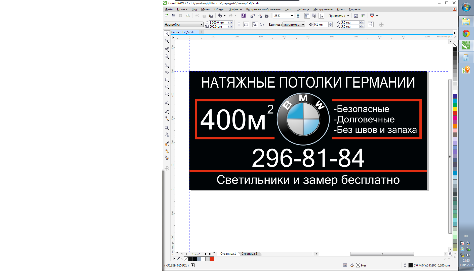The height and width of the screenshot is (271, 474).
Task: Toggle the grid display
Action: point(314,16)
